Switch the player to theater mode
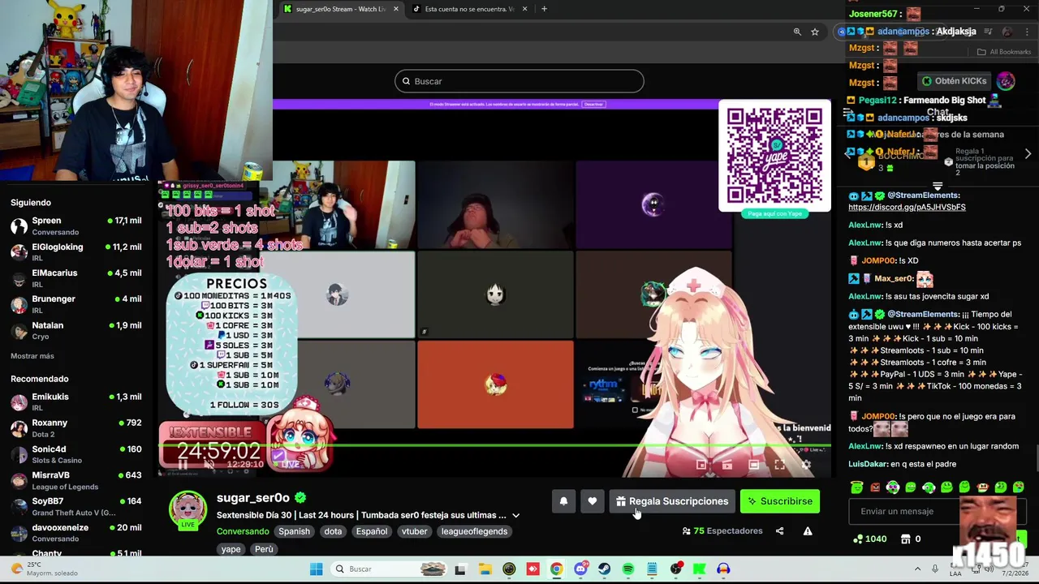1039x584 pixels. 754,465
